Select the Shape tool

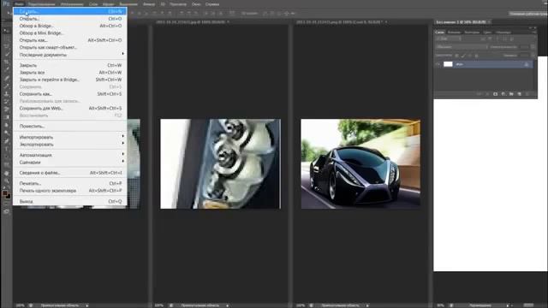pos(6,165)
